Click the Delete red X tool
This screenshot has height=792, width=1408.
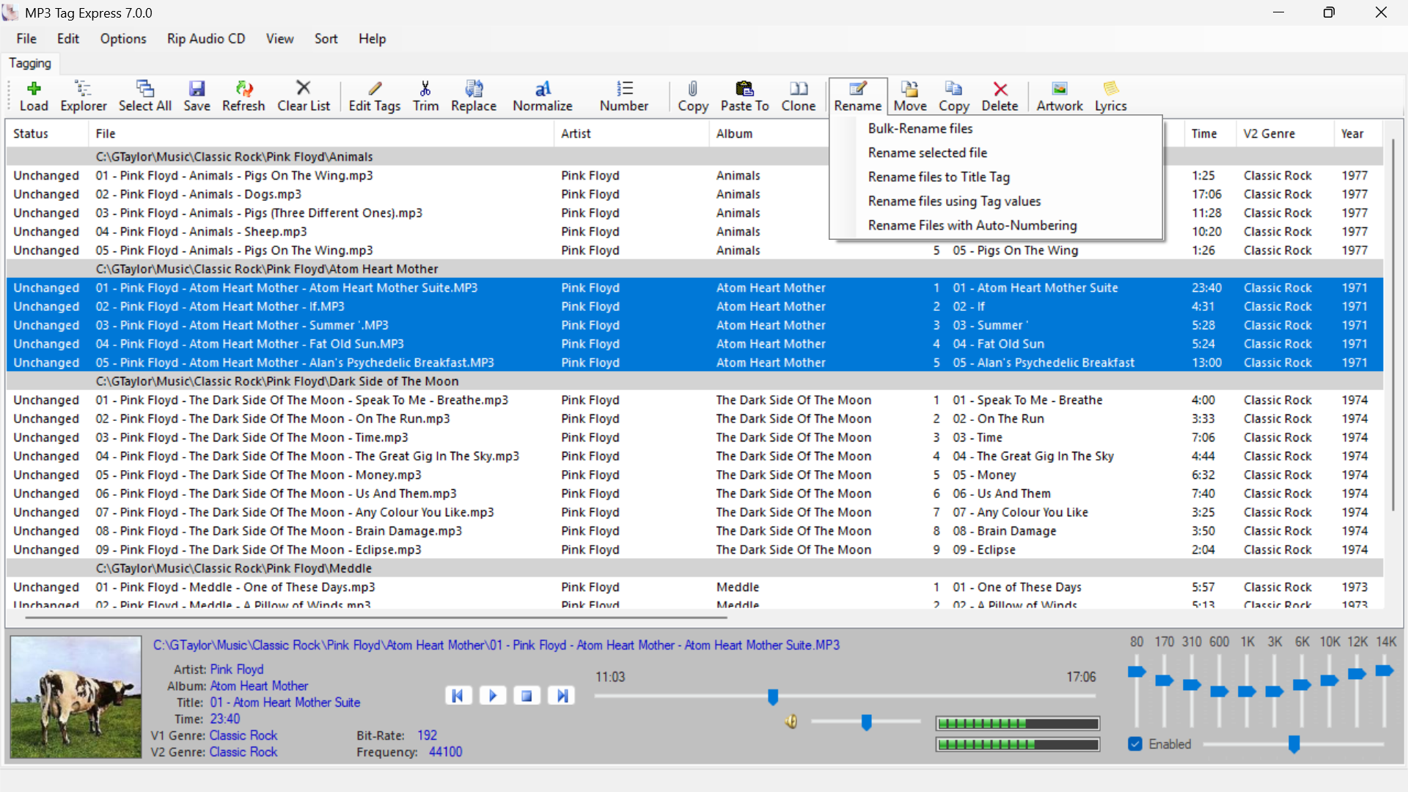coord(1000,96)
